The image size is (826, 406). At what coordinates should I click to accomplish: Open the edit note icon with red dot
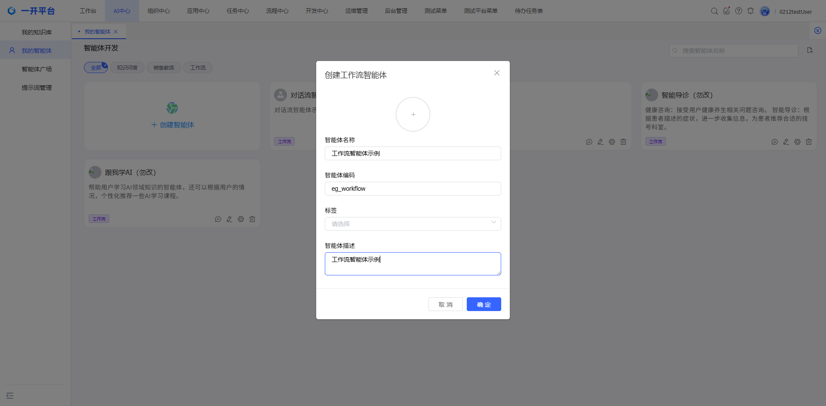point(727,11)
